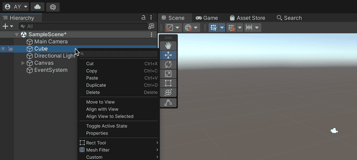The height and width of the screenshot is (160, 357).
Task: Click the global handle rotation icon
Action: point(188,28)
